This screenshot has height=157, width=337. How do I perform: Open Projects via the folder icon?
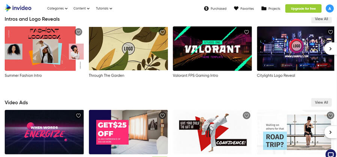[x=264, y=8]
